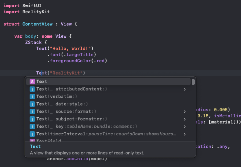This screenshot has width=241, height=167.
Task: Click the .largeTitle font value
Action: (x=78, y=55)
